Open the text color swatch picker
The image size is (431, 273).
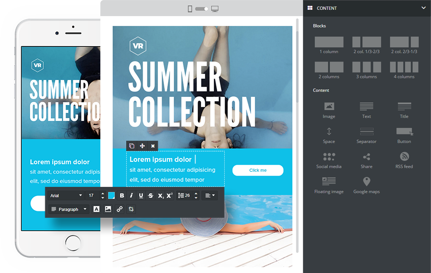tap(111, 195)
